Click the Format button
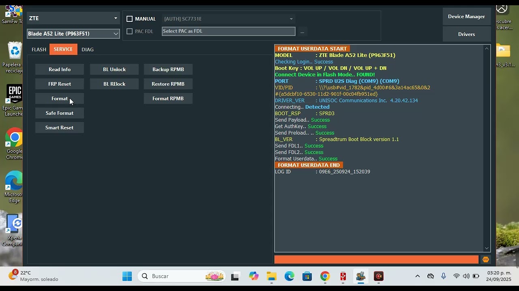Screen dimensions: 519x291 (60, 99)
